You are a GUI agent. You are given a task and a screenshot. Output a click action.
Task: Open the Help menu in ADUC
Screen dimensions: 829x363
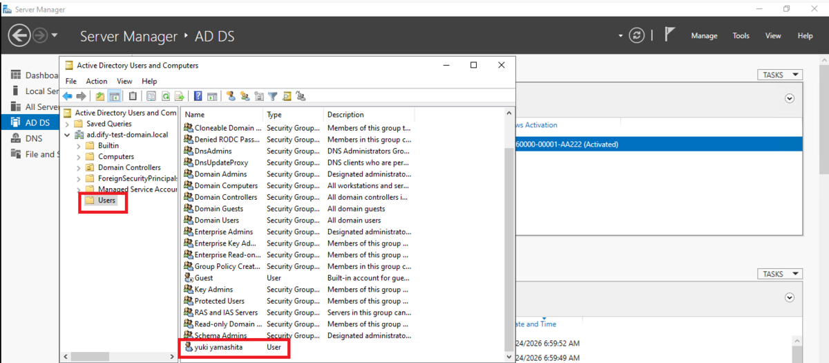(x=149, y=81)
